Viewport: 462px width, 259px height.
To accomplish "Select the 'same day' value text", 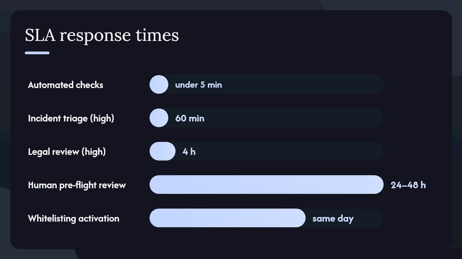I will point(333,219).
